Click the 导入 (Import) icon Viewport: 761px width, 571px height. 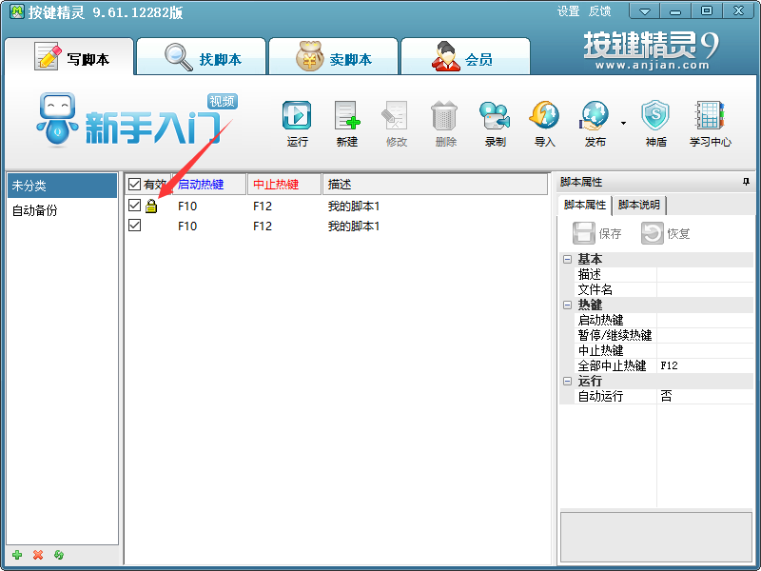(x=544, y=116)
